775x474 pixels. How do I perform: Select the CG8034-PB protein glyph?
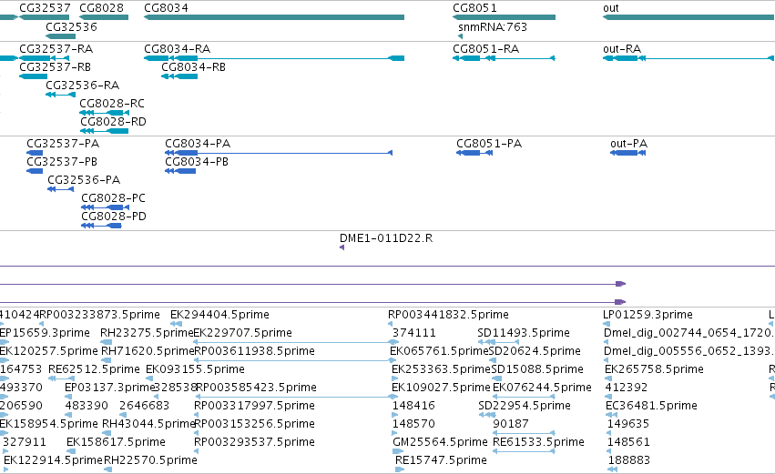click(x=180, y=171)
